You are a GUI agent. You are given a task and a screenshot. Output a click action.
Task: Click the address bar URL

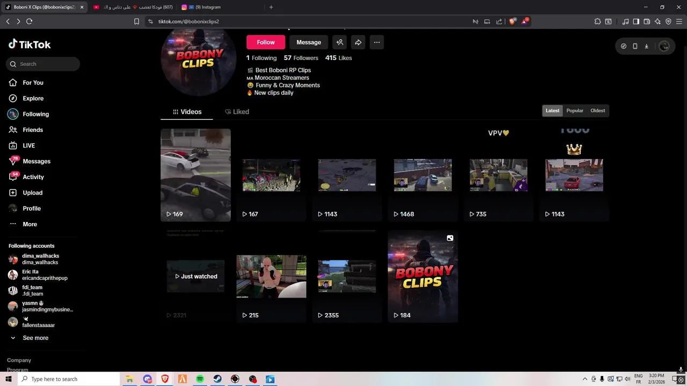pos(188,21)
